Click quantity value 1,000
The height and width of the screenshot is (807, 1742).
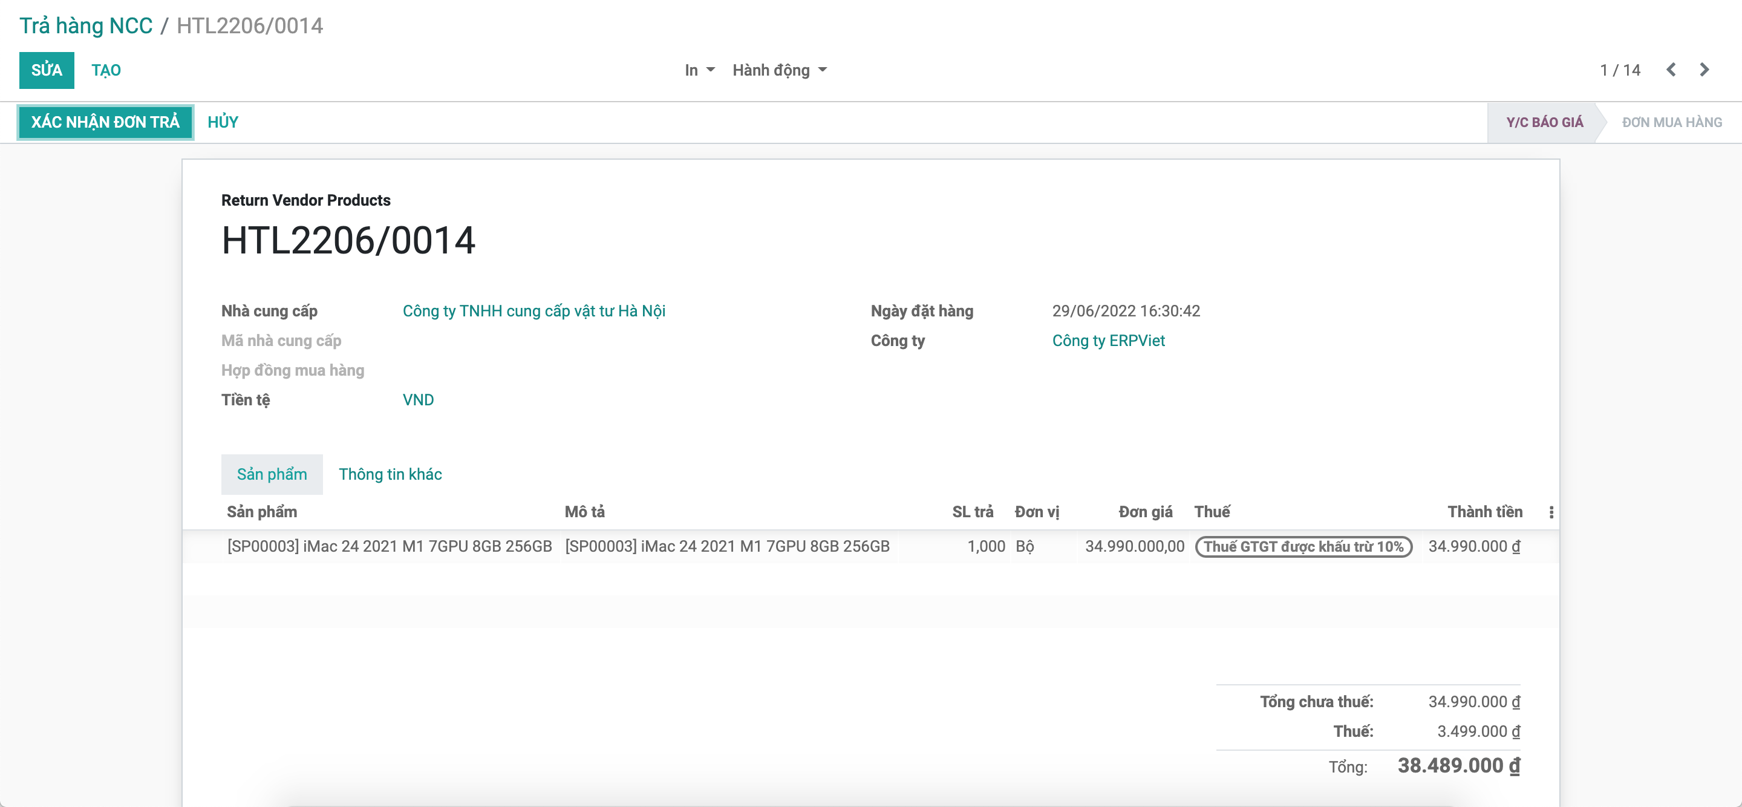(986, 546)
